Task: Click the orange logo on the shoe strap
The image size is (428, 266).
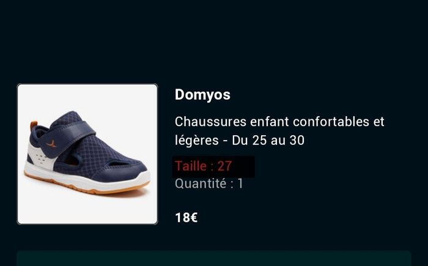Action: point(51,144)
